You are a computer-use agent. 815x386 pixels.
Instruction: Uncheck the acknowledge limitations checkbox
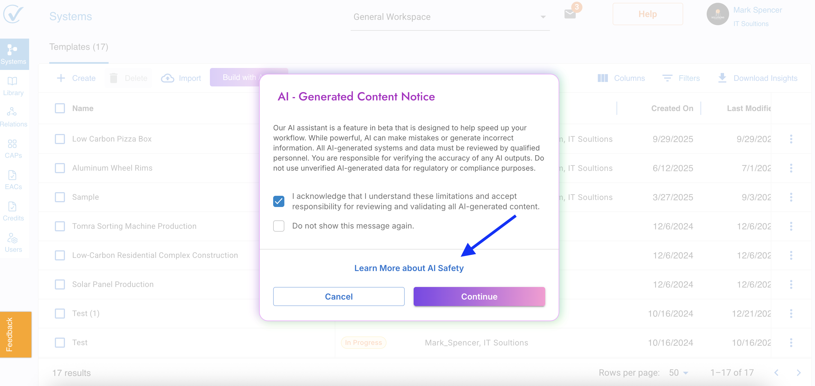[x=279, y=201]
